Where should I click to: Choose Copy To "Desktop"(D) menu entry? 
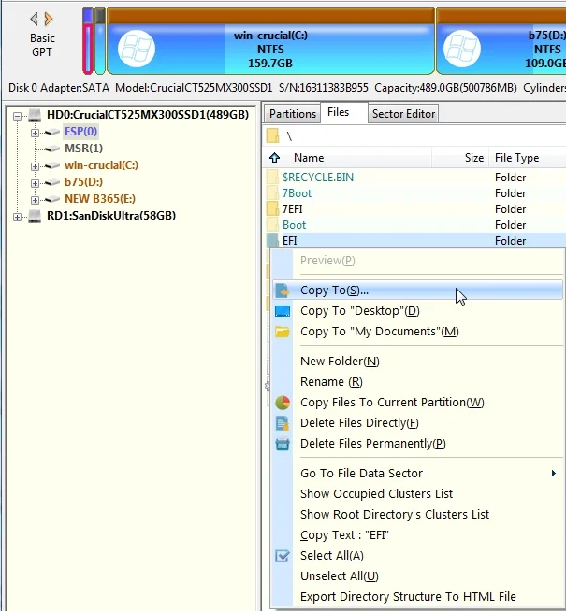[x=417, y=311]
